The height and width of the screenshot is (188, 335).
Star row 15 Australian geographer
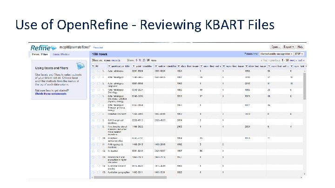click(93, 172)
